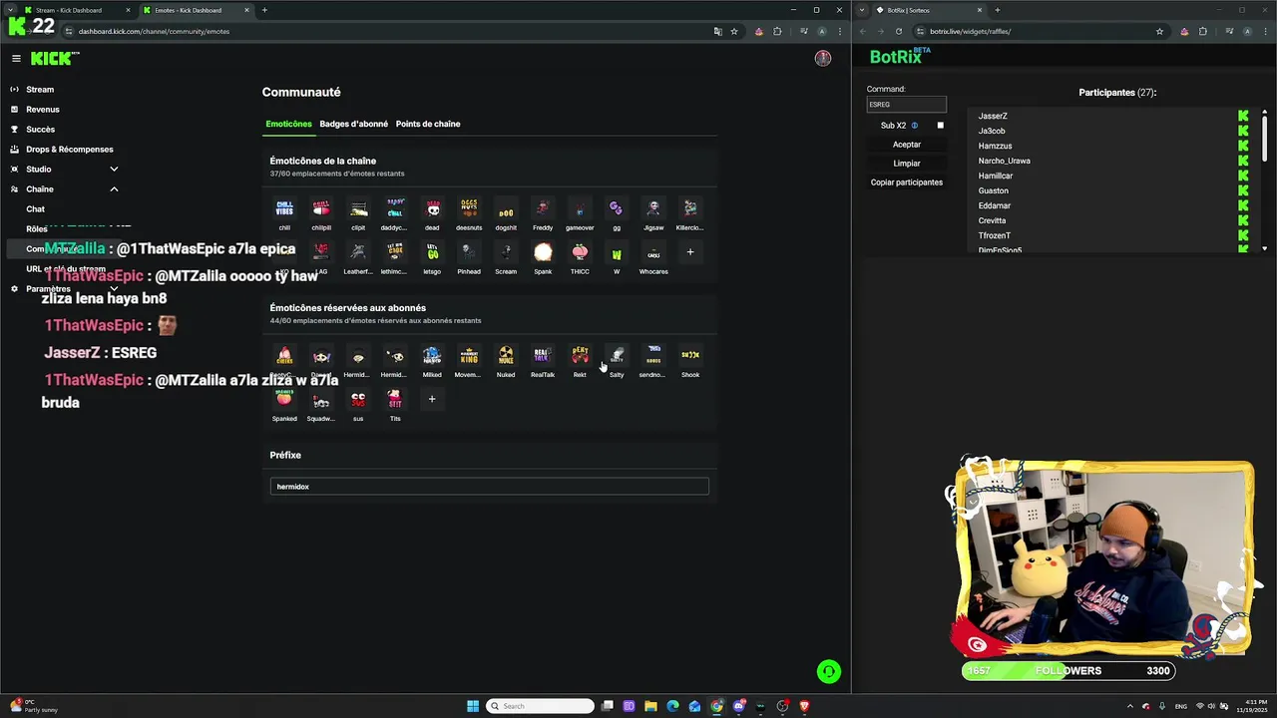
Task: Click the Pinhead emote
Action: [x=469, y=252]
